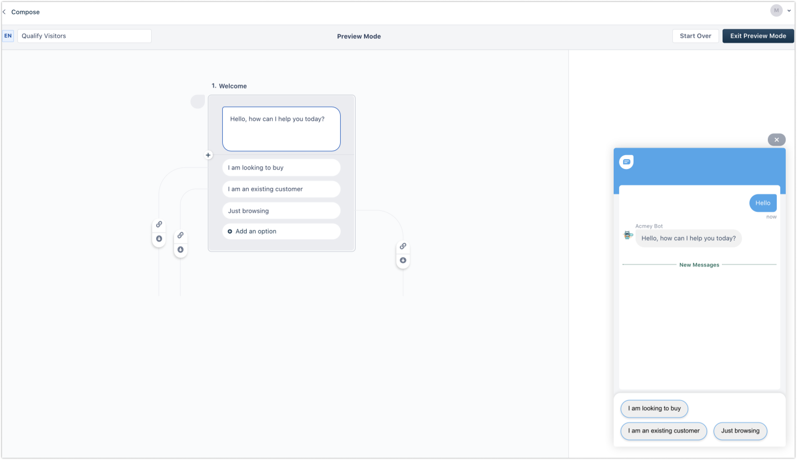This screenshot has height=460, width=797.
Task: Click the plus icon beside the Welcome block
Action: pyautogui.click(x=208, y=155)
